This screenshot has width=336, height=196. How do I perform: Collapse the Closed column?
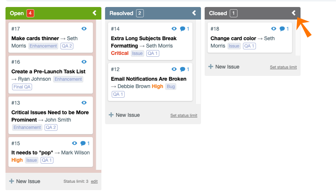point(294,13)
